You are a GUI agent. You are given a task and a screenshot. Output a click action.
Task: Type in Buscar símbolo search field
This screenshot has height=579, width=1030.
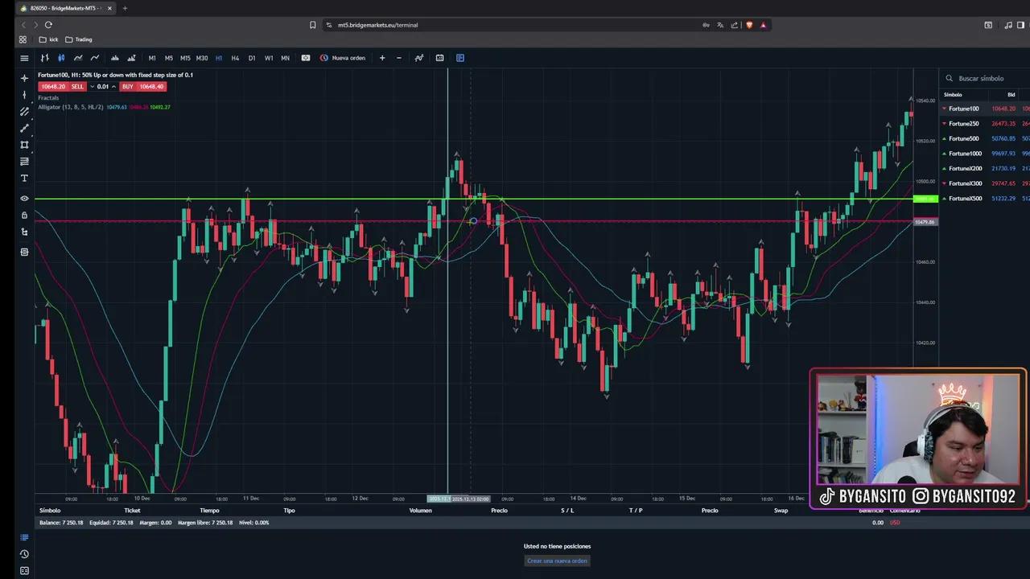pos(986,79)
